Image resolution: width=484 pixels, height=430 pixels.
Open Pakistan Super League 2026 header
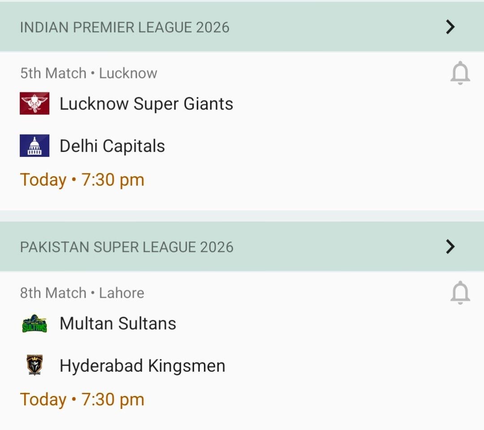click(x=127, y=247)
